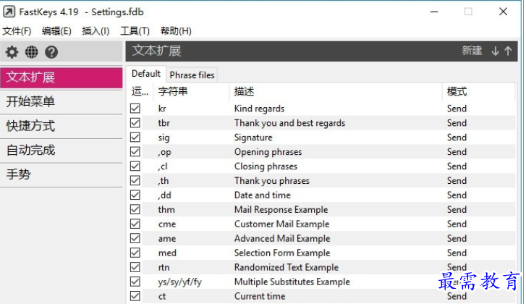This screenshot has width=526, height=304.
Task: Click the globe language icon
Action: click(32, 52)
